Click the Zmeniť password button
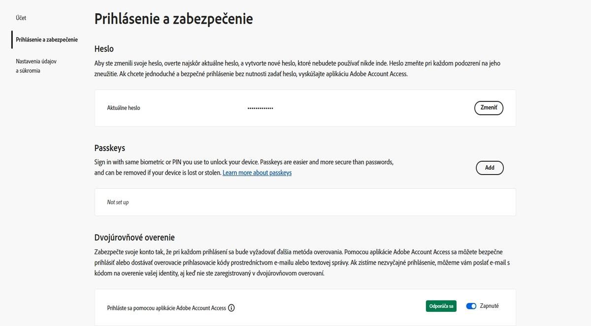This screenshot has height=326, width=591. [x=489, y=108]
